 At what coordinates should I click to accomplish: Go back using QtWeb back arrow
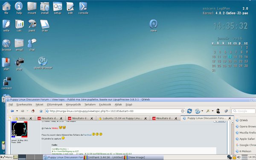12,111
